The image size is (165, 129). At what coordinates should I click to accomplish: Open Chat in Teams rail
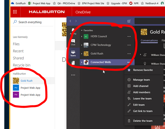[73, 42]
